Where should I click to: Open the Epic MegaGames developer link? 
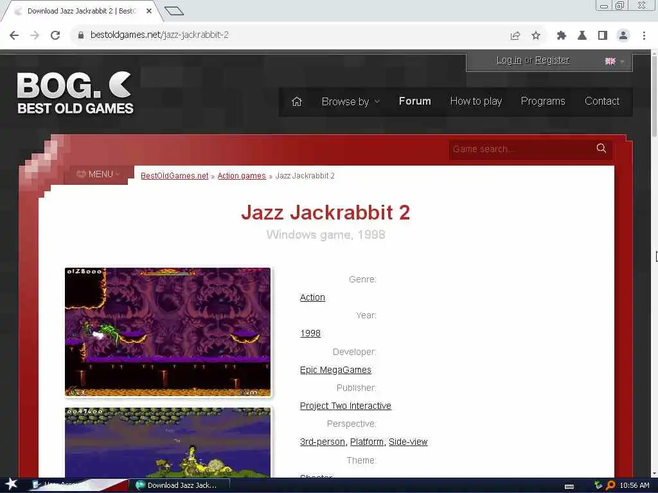[335, 370]
